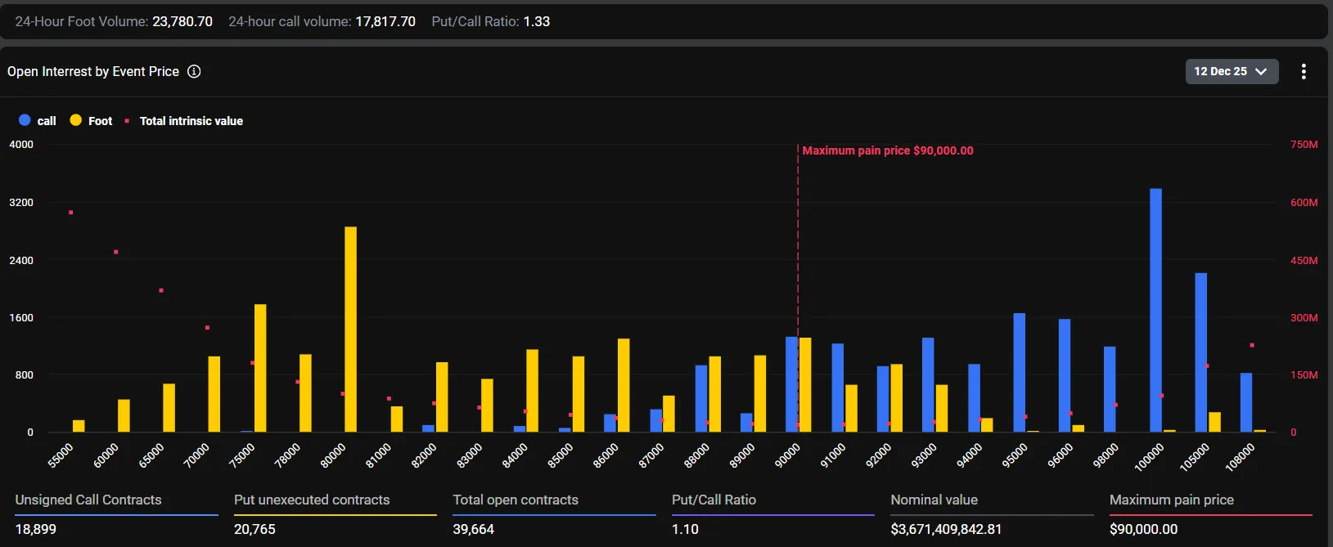
Task: Click the blue call legend color dot
Action: (25, 120)
